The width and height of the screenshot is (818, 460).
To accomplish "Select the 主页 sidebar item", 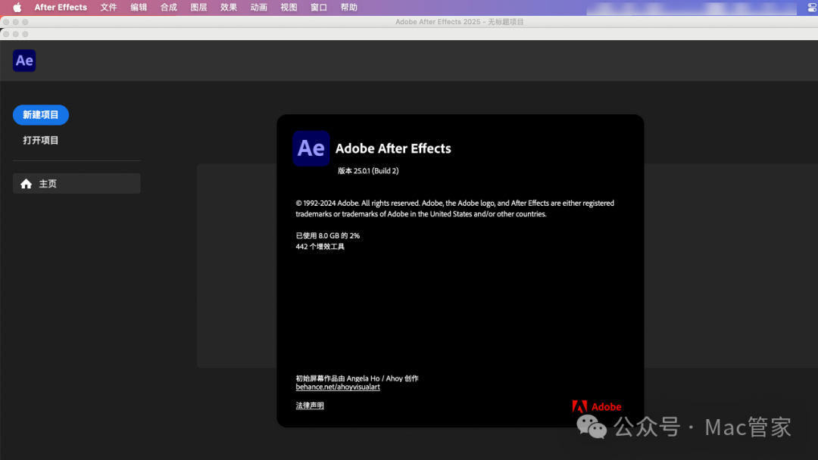I will [76, 183].
